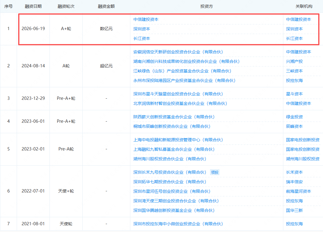Open 上海中电投融和新能源投资管理中心 link
323x233 pixels.
coord(178,140)
